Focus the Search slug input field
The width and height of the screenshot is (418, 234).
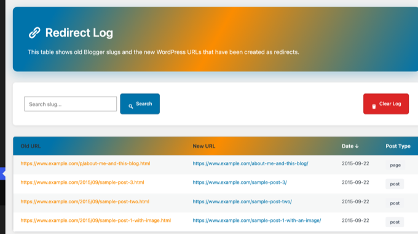[70, 104]
